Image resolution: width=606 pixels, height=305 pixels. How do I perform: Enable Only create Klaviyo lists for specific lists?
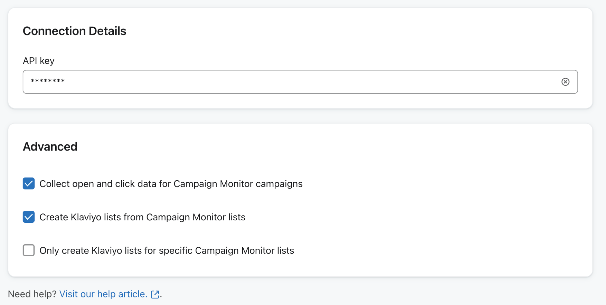[x=29, y=250]
